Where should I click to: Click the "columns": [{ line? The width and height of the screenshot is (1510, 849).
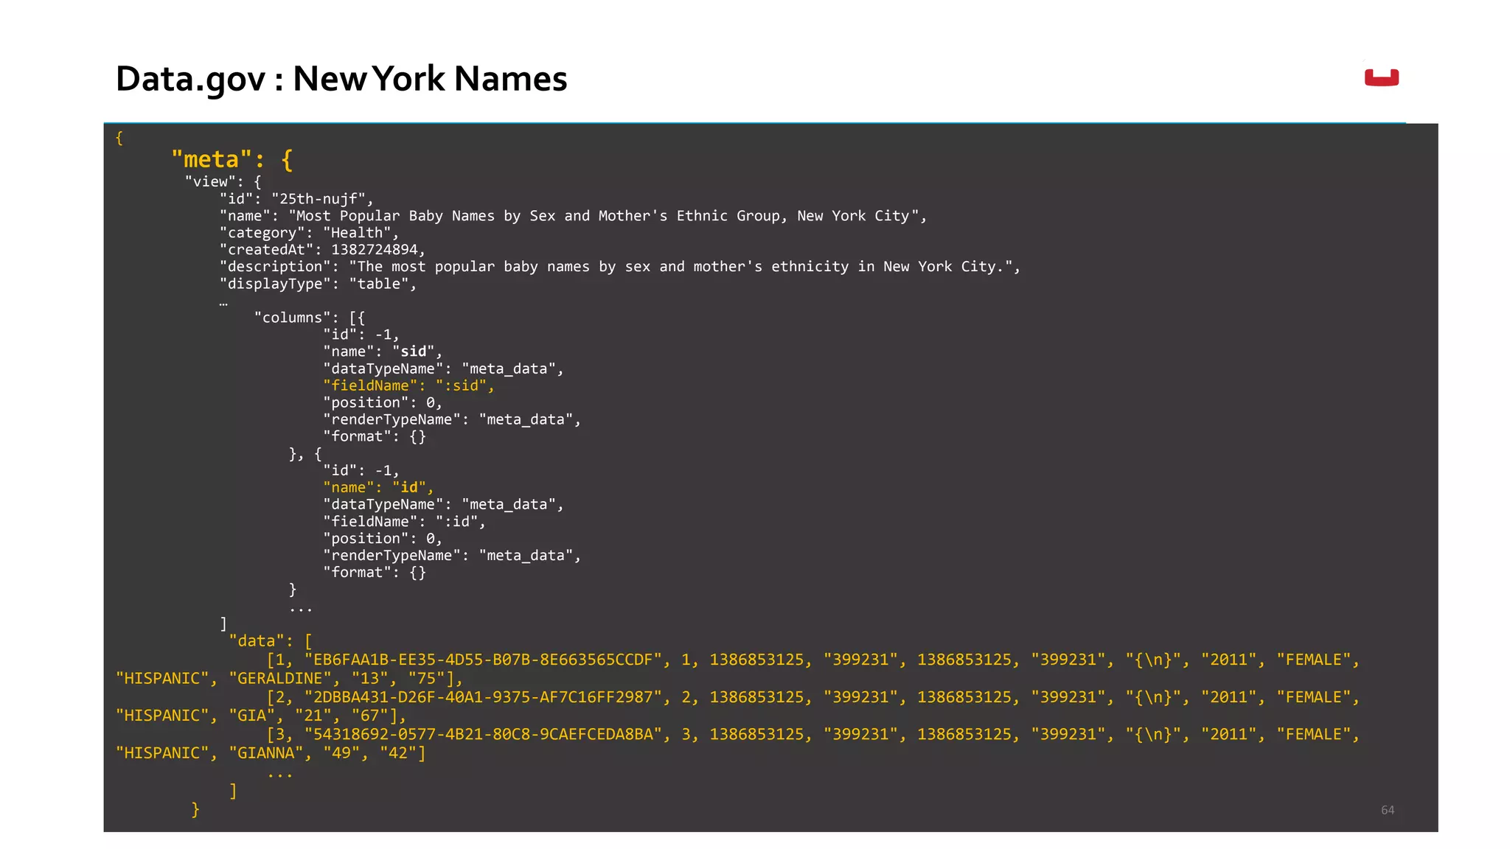point(310,318)
